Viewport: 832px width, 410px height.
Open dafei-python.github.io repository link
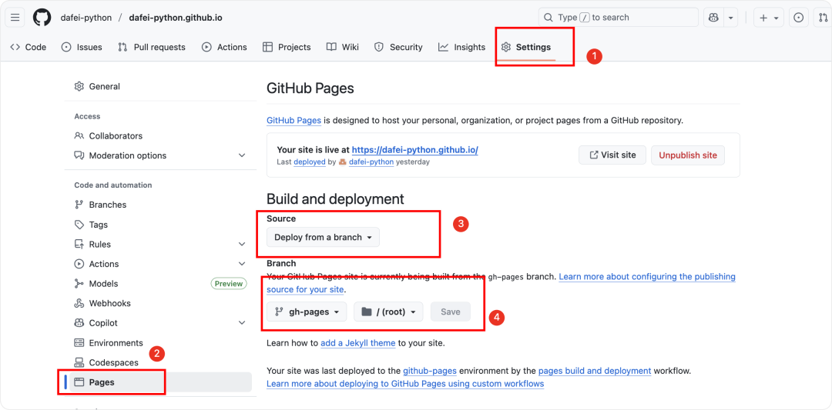click(176, 18)
